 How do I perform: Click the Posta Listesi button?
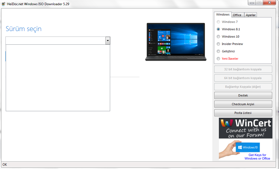tap(243, 113)
